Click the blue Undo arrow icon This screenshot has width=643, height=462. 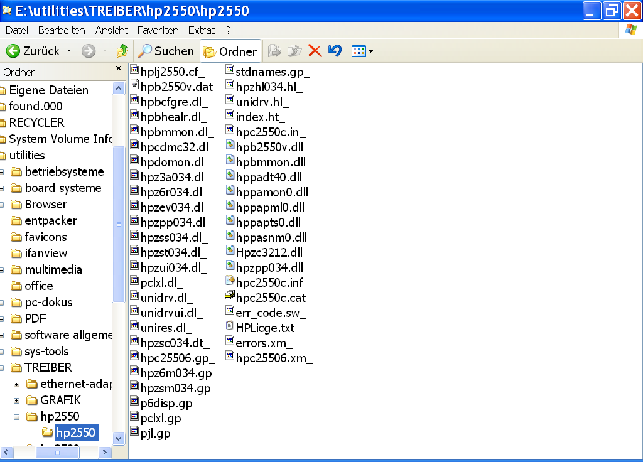click(x=335, y=51)
